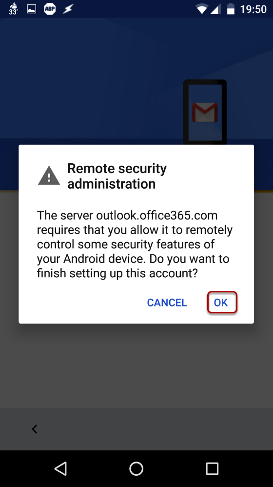The height and width of the screenshot is (487, 273).
Task: Tap the picture notification icon in status bar
Action: coord(32,9)
